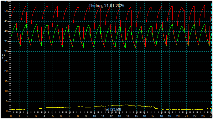The image size is (213, 119).
Task: Click yellow curve's highest point near hour 14
Action: click(127, 105)
